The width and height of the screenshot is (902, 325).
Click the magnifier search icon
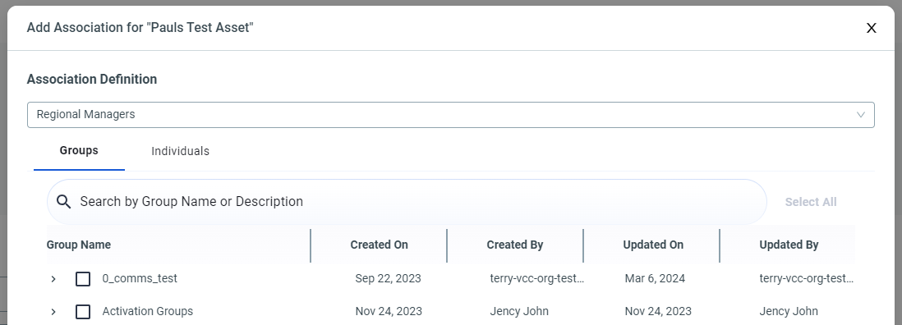coord(64,202)
